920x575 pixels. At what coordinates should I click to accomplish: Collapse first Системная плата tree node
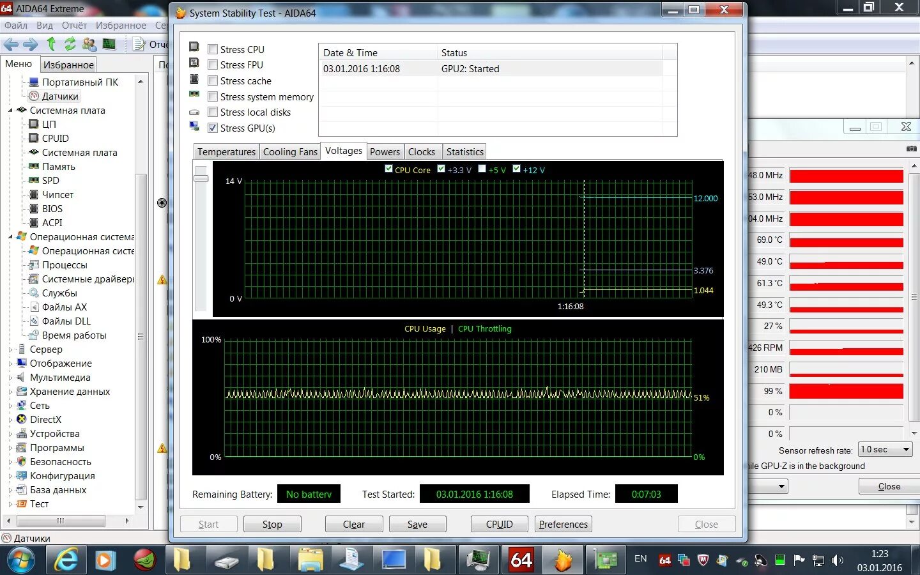[10, 111]
